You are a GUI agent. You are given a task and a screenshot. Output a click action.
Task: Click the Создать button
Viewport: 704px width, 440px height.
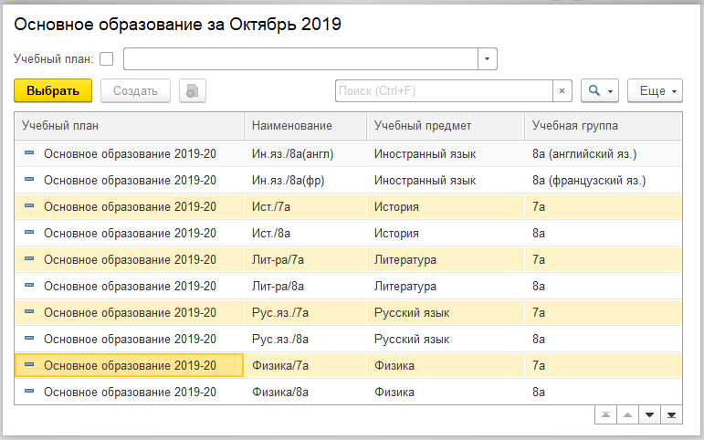tap(135, 90)
